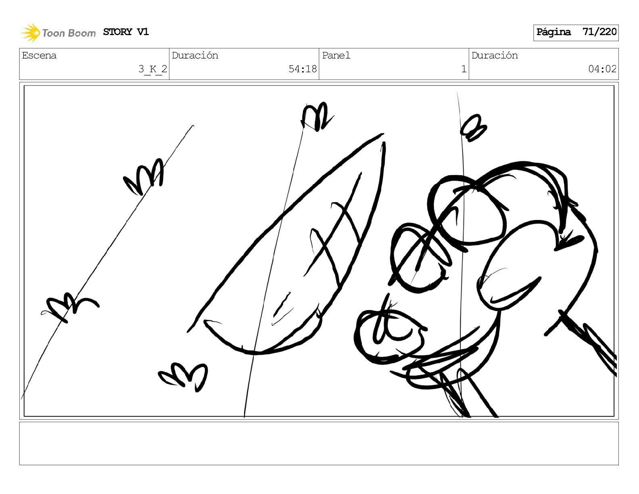The height and width of the screenshot is (494, 639).
Task: Click the 'Página 71/220' page indicator
Action: (576, 32)
